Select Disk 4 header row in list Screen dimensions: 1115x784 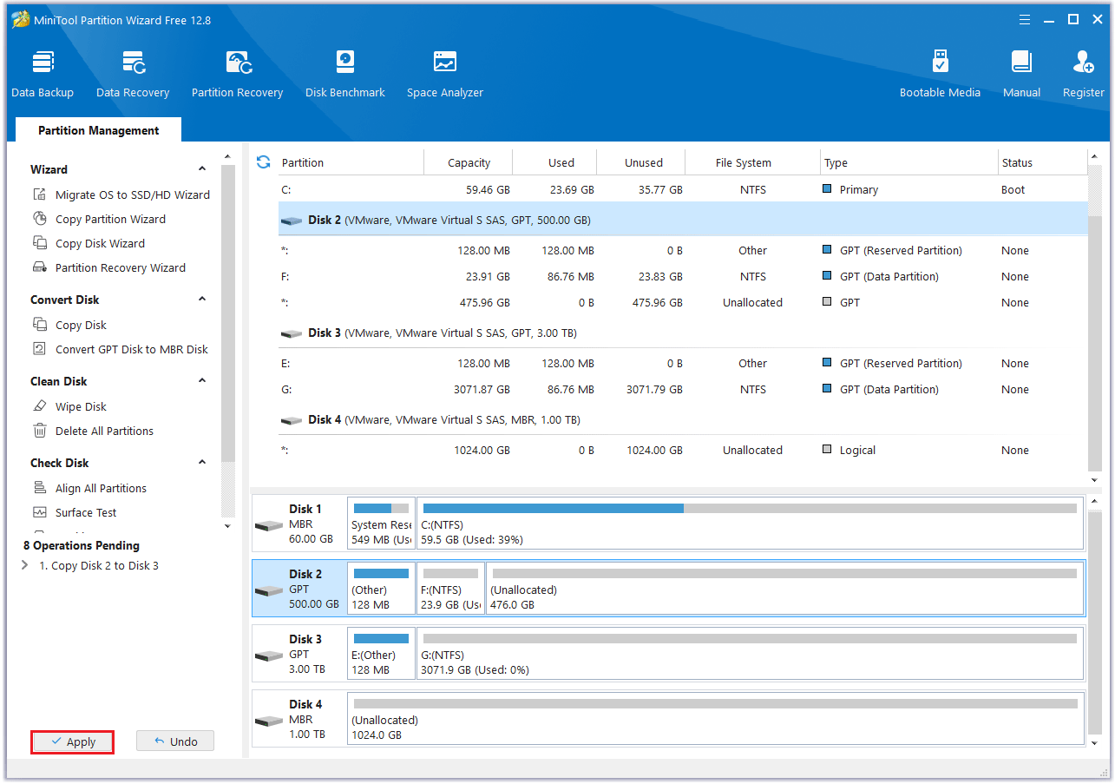[683, 420]
